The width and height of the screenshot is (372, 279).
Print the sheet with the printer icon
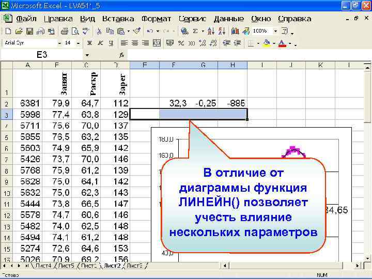tap(64, 31)
